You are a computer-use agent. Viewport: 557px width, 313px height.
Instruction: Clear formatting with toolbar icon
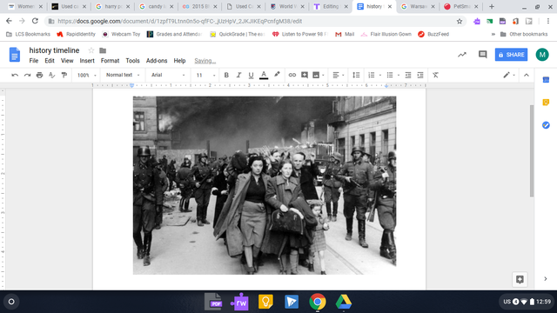[435, 75]
